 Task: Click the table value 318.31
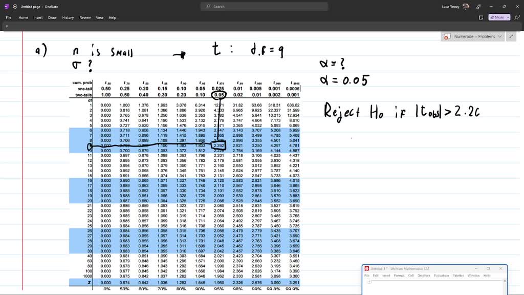(x=274, y=105)
